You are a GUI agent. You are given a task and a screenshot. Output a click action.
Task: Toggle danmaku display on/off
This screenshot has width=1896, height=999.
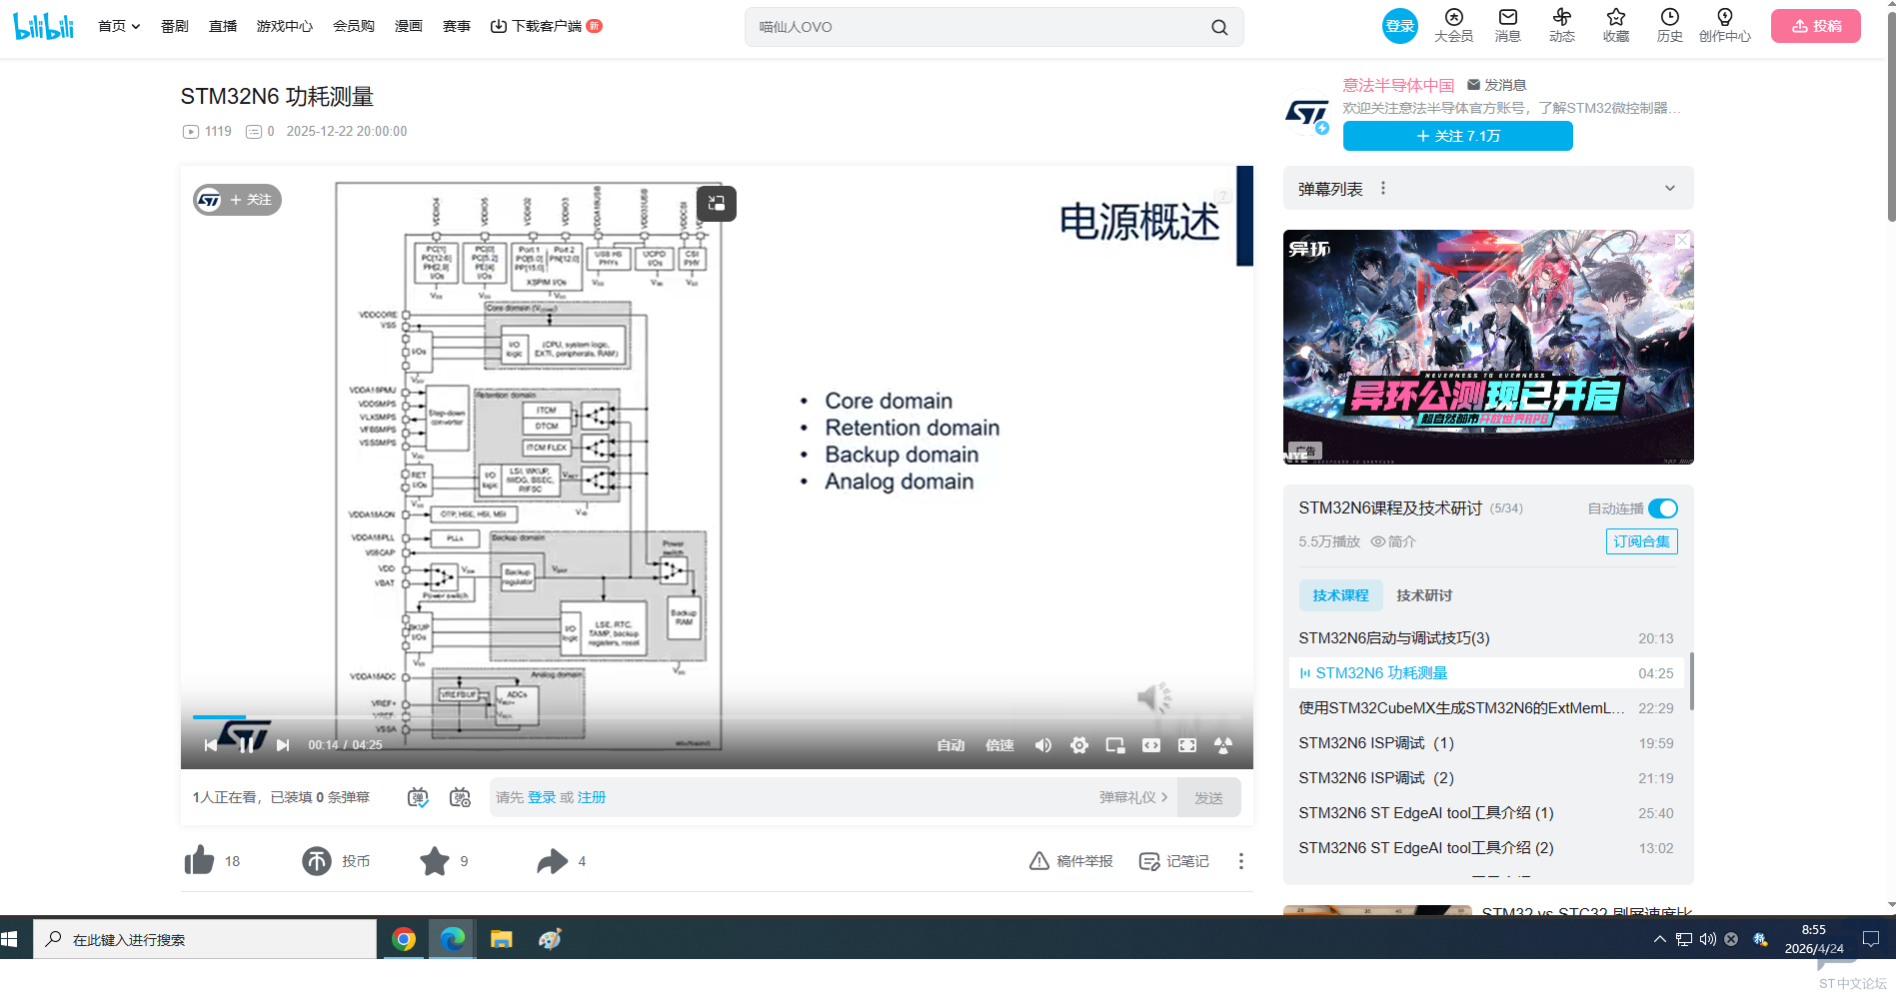tap(418, 797)
